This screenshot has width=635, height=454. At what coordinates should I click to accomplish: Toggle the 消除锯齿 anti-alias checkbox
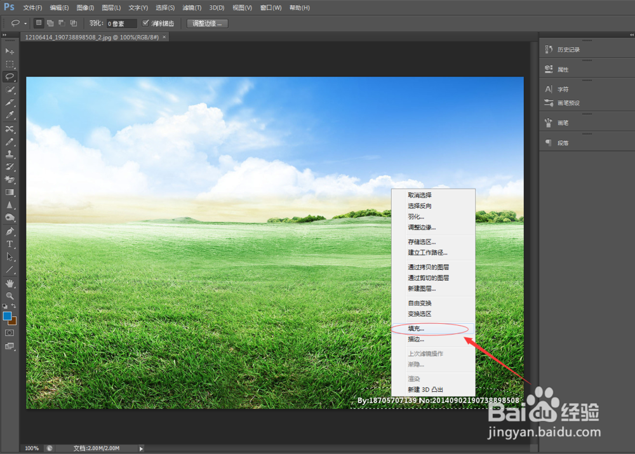(x=146, y=23)
